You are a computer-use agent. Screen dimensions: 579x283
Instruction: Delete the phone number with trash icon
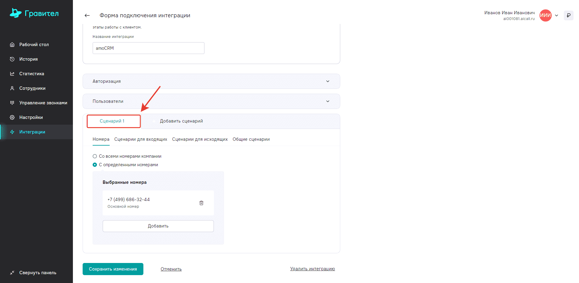coord(201,203)
